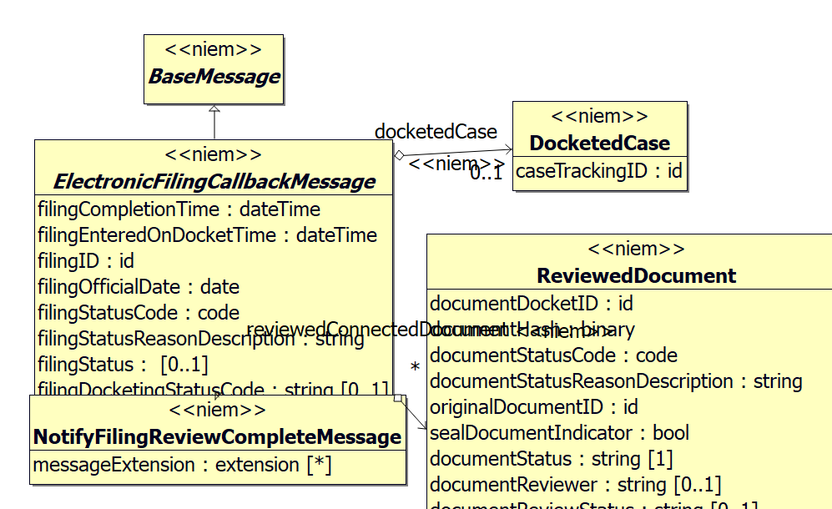This screenshot has height=509, width=832.
Task: Select the sealDocumentIndicator : bool attribute
Action: (x=559, y=432)
